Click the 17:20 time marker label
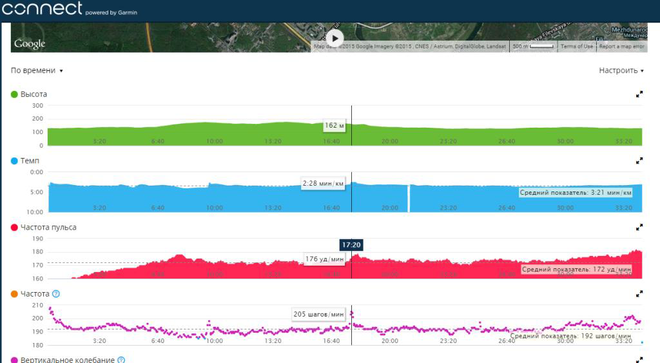The image size is (660, 363). coord(351,245)
